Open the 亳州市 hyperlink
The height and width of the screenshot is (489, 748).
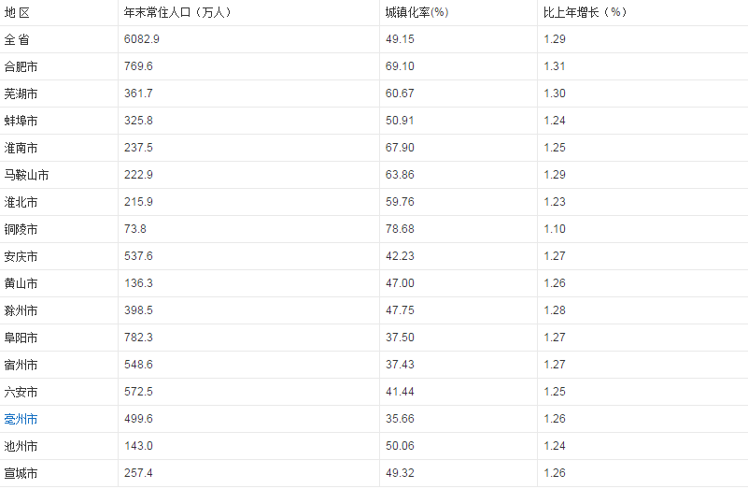point(21,419)
